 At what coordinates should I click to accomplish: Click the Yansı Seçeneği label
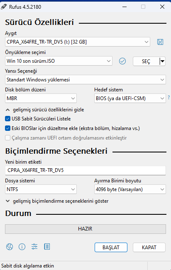pos(21,71)
